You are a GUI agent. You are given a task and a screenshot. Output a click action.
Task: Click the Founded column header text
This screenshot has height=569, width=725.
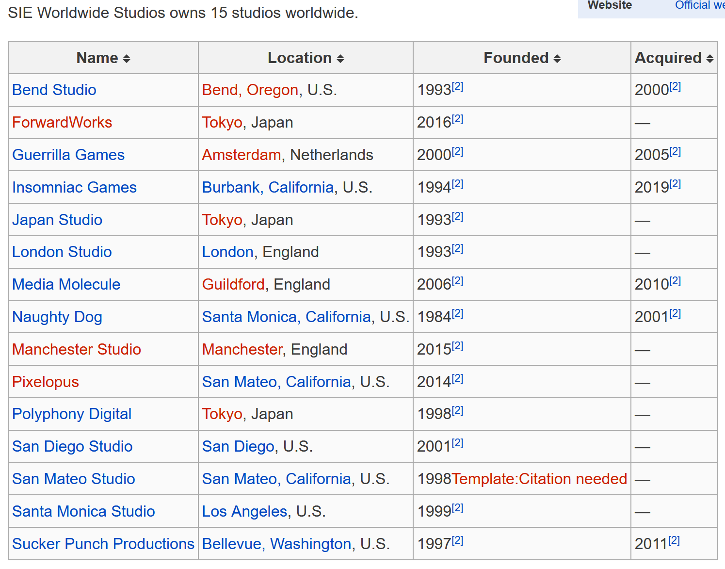[516, 58]
